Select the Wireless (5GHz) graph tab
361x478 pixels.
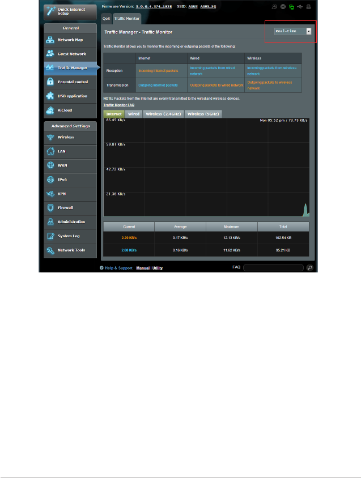click(203, 114)
